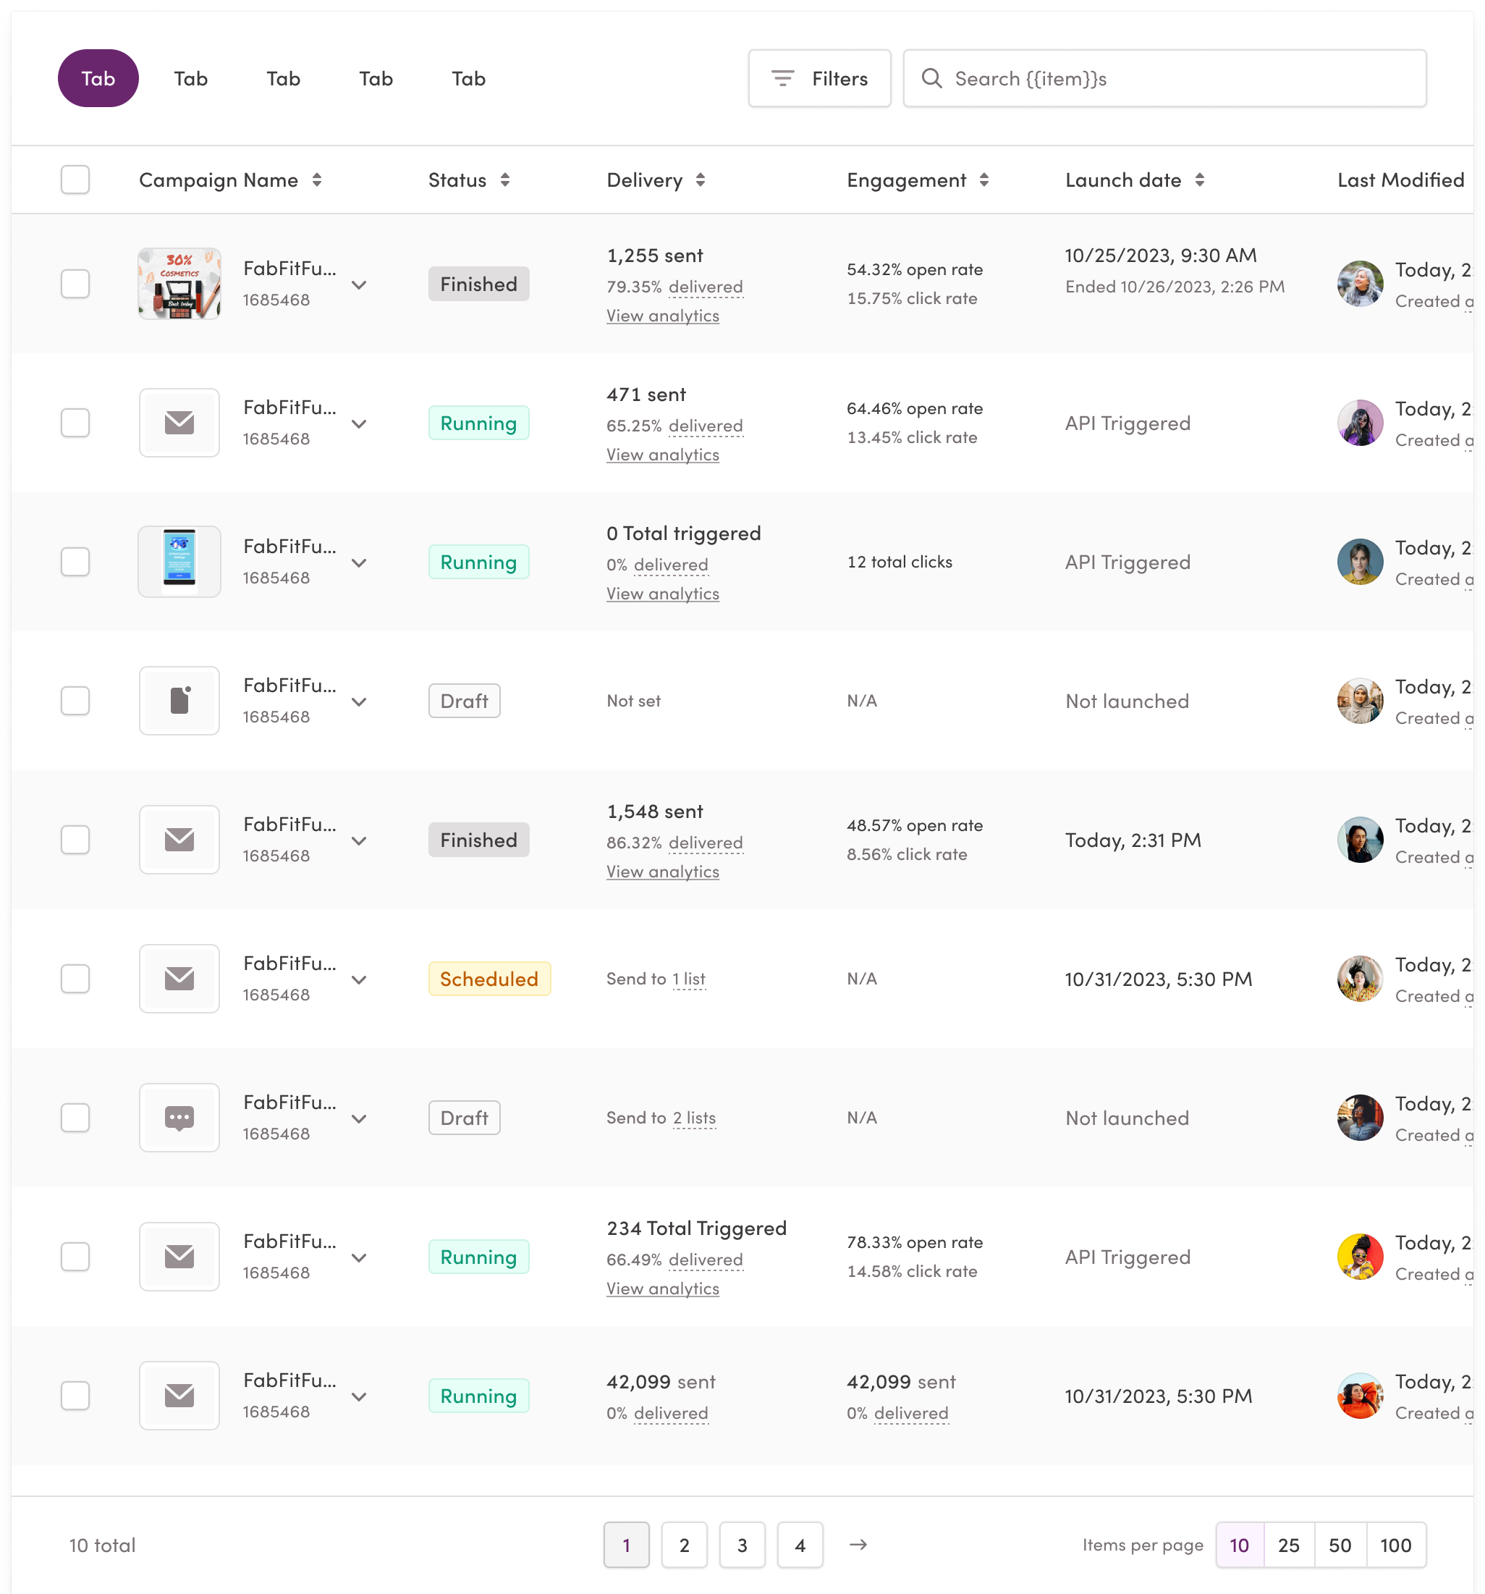Select the checkbox for the 1,255 sent campaign
Viewport: 1485px width, 1594px height.
(x=75, y=284)
